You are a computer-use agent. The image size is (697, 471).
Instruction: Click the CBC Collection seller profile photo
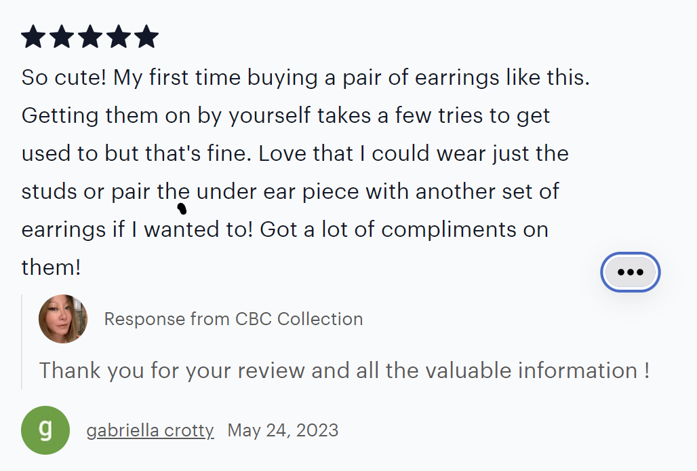63,319
